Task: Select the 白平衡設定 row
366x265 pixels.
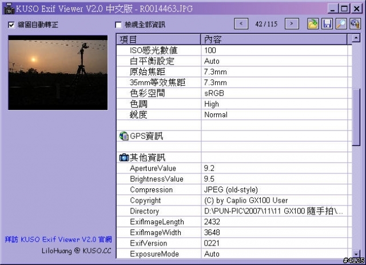Action: point(234,61)
